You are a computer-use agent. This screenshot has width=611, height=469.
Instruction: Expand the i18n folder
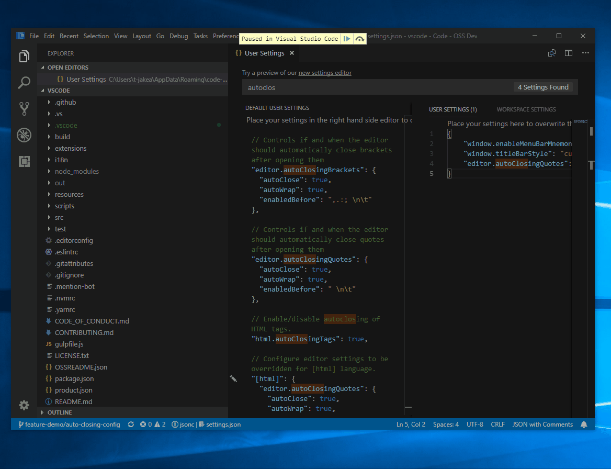coord(132,160)
